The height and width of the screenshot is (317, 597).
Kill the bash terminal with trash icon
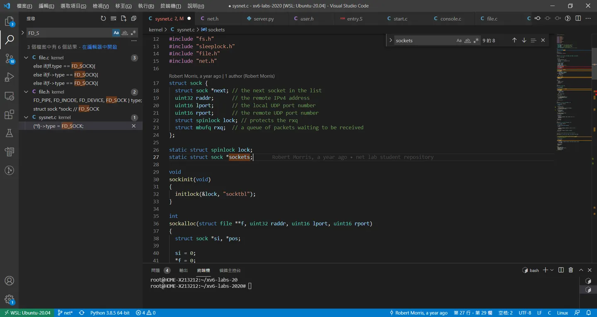pyautogui.click(x=571, y=270)
